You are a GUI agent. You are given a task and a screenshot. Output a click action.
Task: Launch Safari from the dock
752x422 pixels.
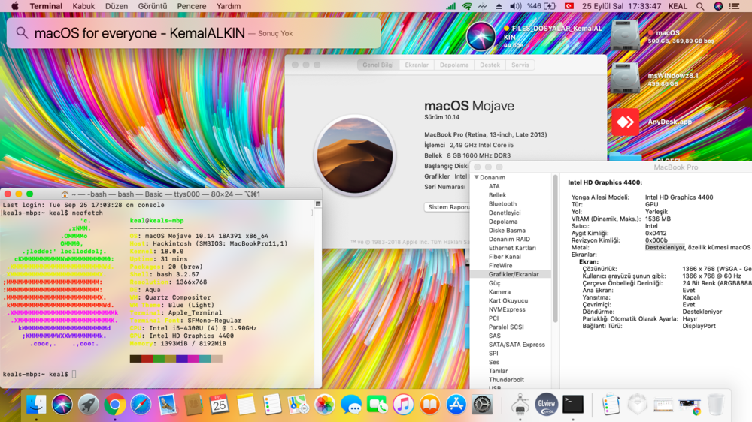point(141,405)
